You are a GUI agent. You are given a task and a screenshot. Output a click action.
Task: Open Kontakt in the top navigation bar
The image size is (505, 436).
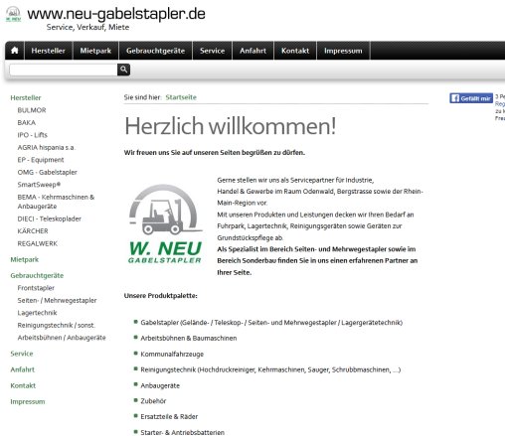[295, 51]
